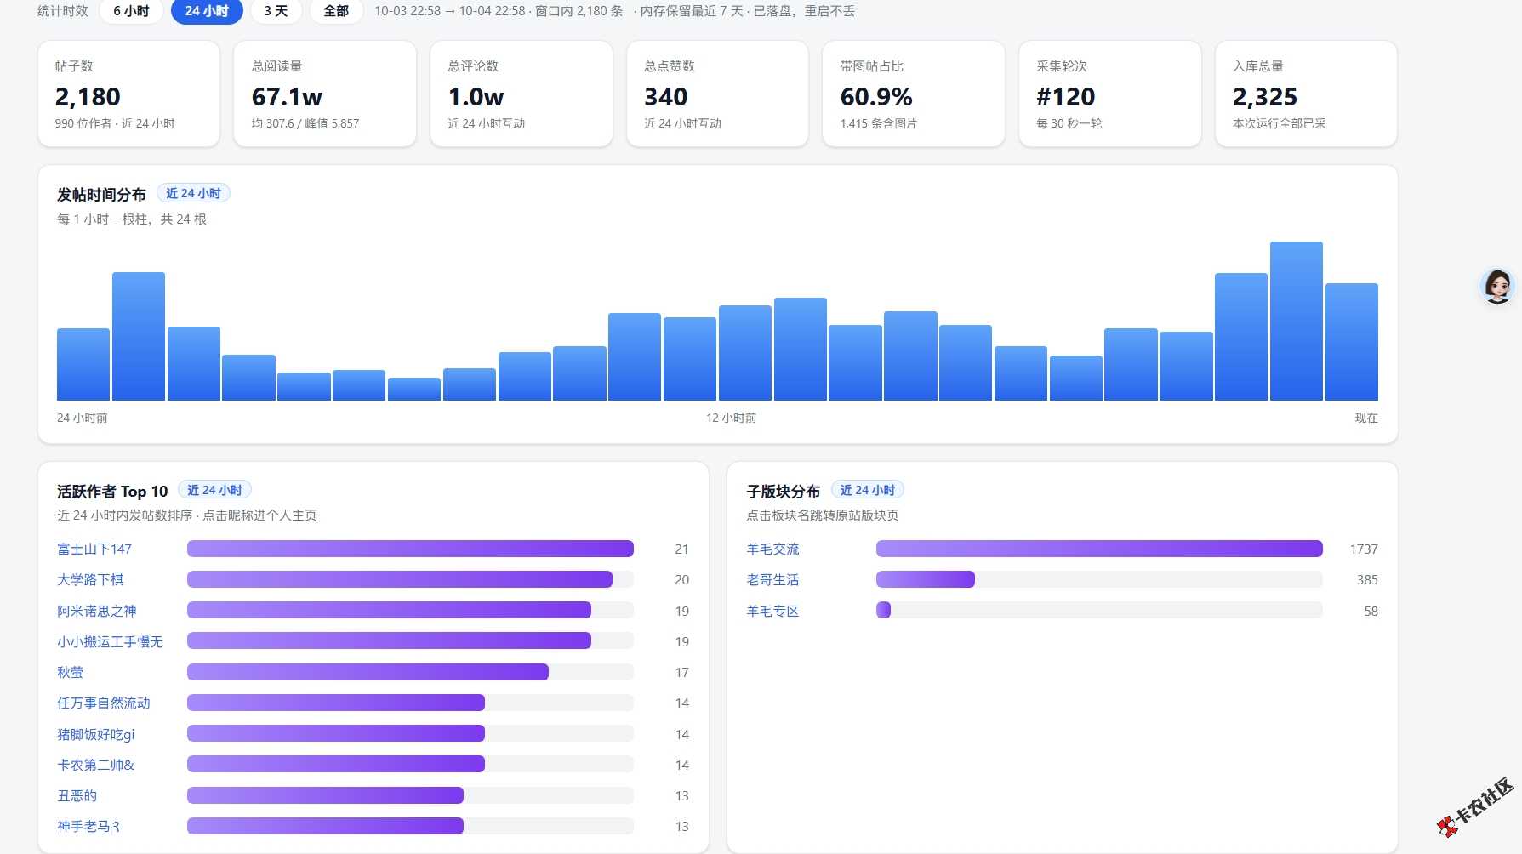This screenshot has width=1522, height=854.
Task: Click the 带图帖占比 stat card
Action: (914, 94)
